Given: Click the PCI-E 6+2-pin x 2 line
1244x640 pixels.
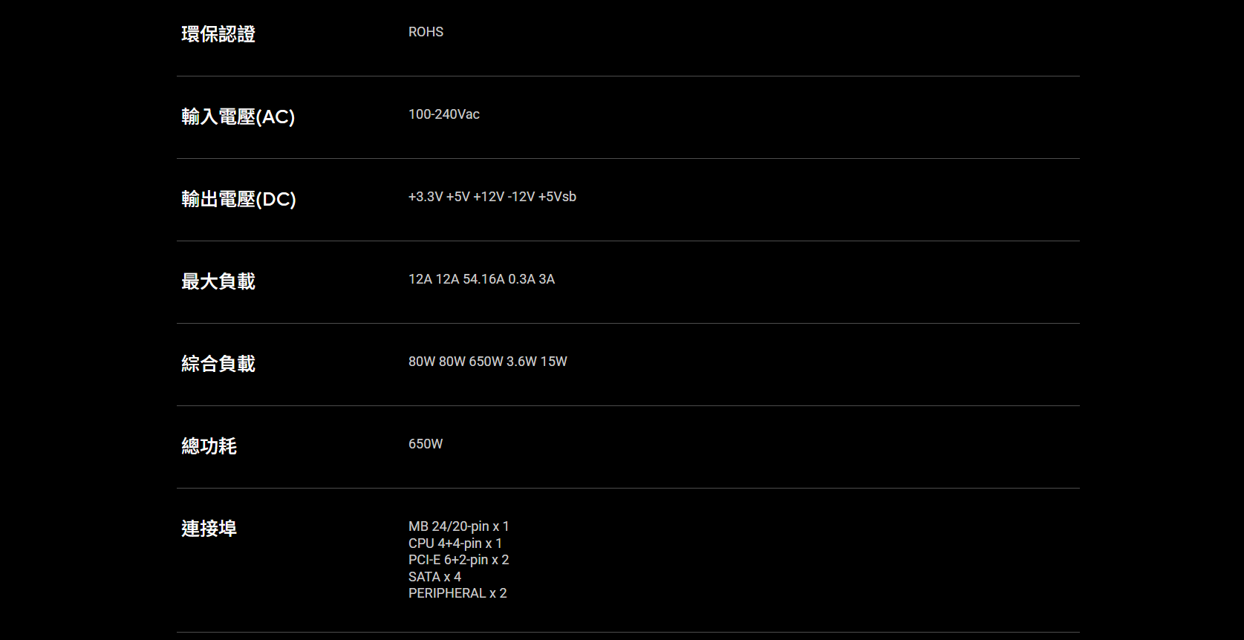Looking at the screenshot, I should point(458,560).
